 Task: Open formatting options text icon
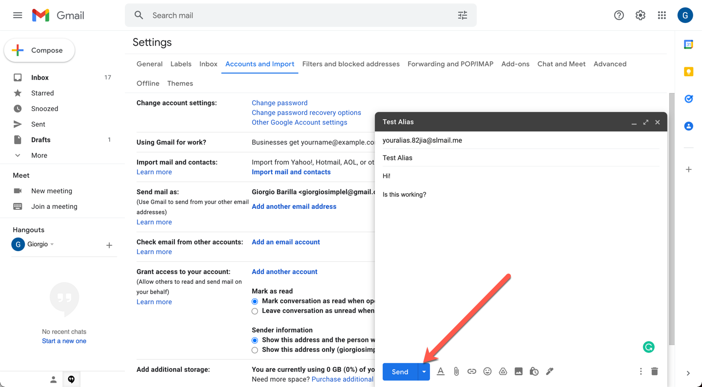coord(440,371)
